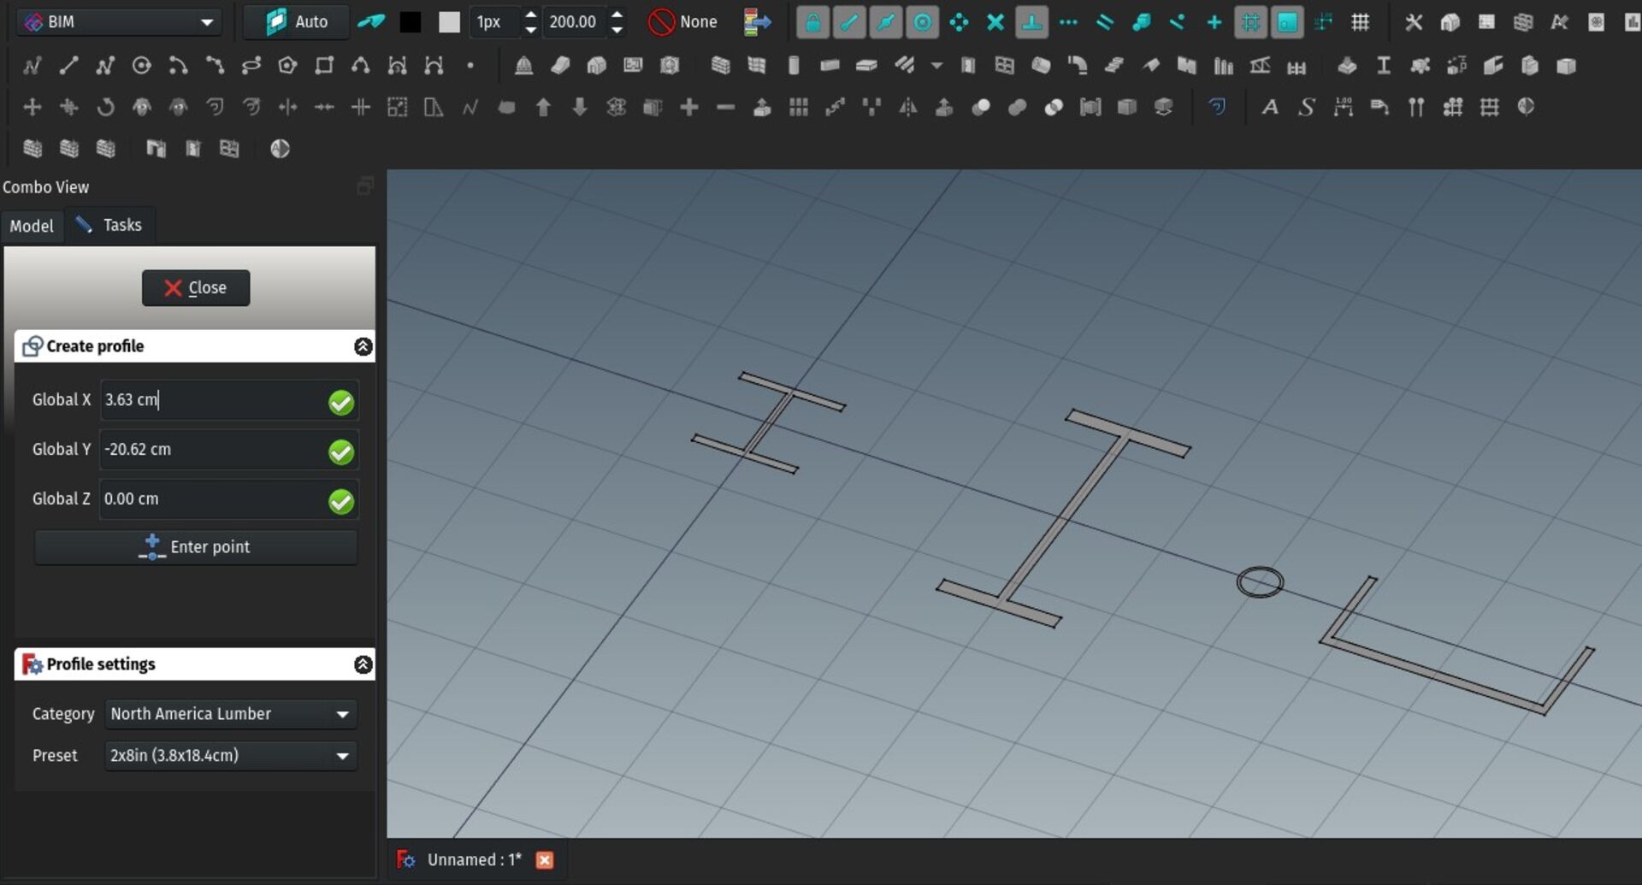The height and width of the screenshot is (885, 1642).
Task: Open the black line color swatch
Action: [x=410, y=22]
